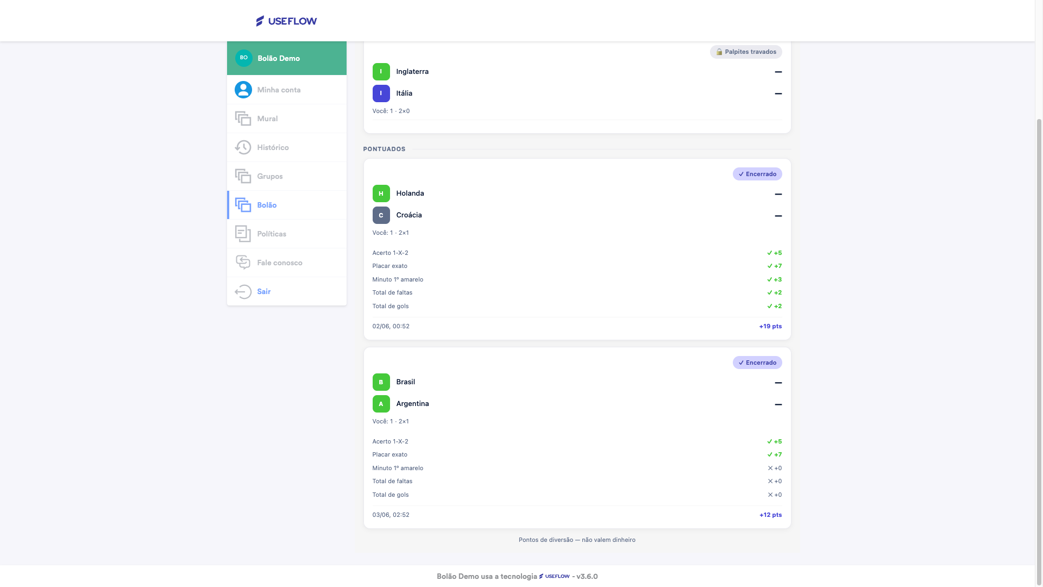This screenshot has height=587, width=1043.
Task: Open Políticas in sidebar
Action: tap(287, 234)
